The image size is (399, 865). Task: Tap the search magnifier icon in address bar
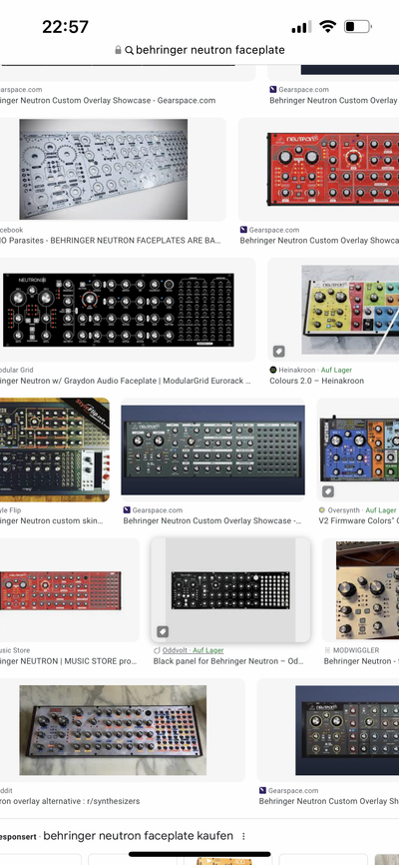pyautogui.click(x=129, y=50)
